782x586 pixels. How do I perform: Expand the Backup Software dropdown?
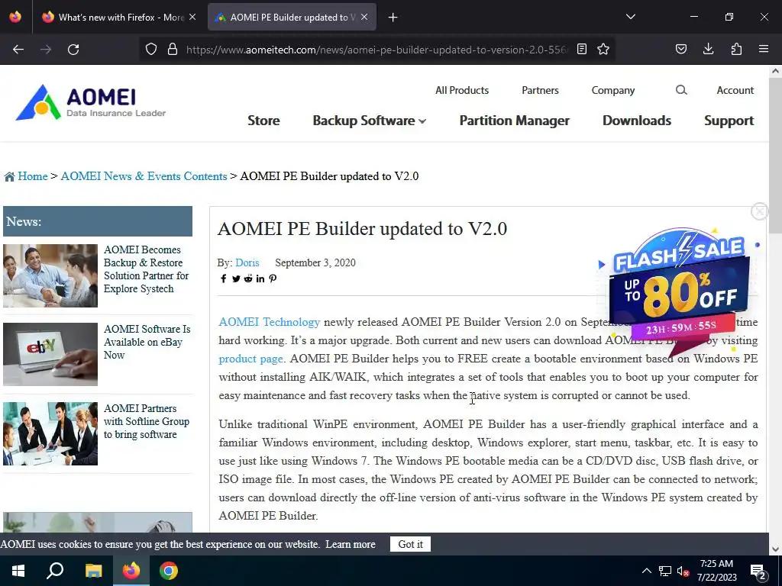(369, 121)
